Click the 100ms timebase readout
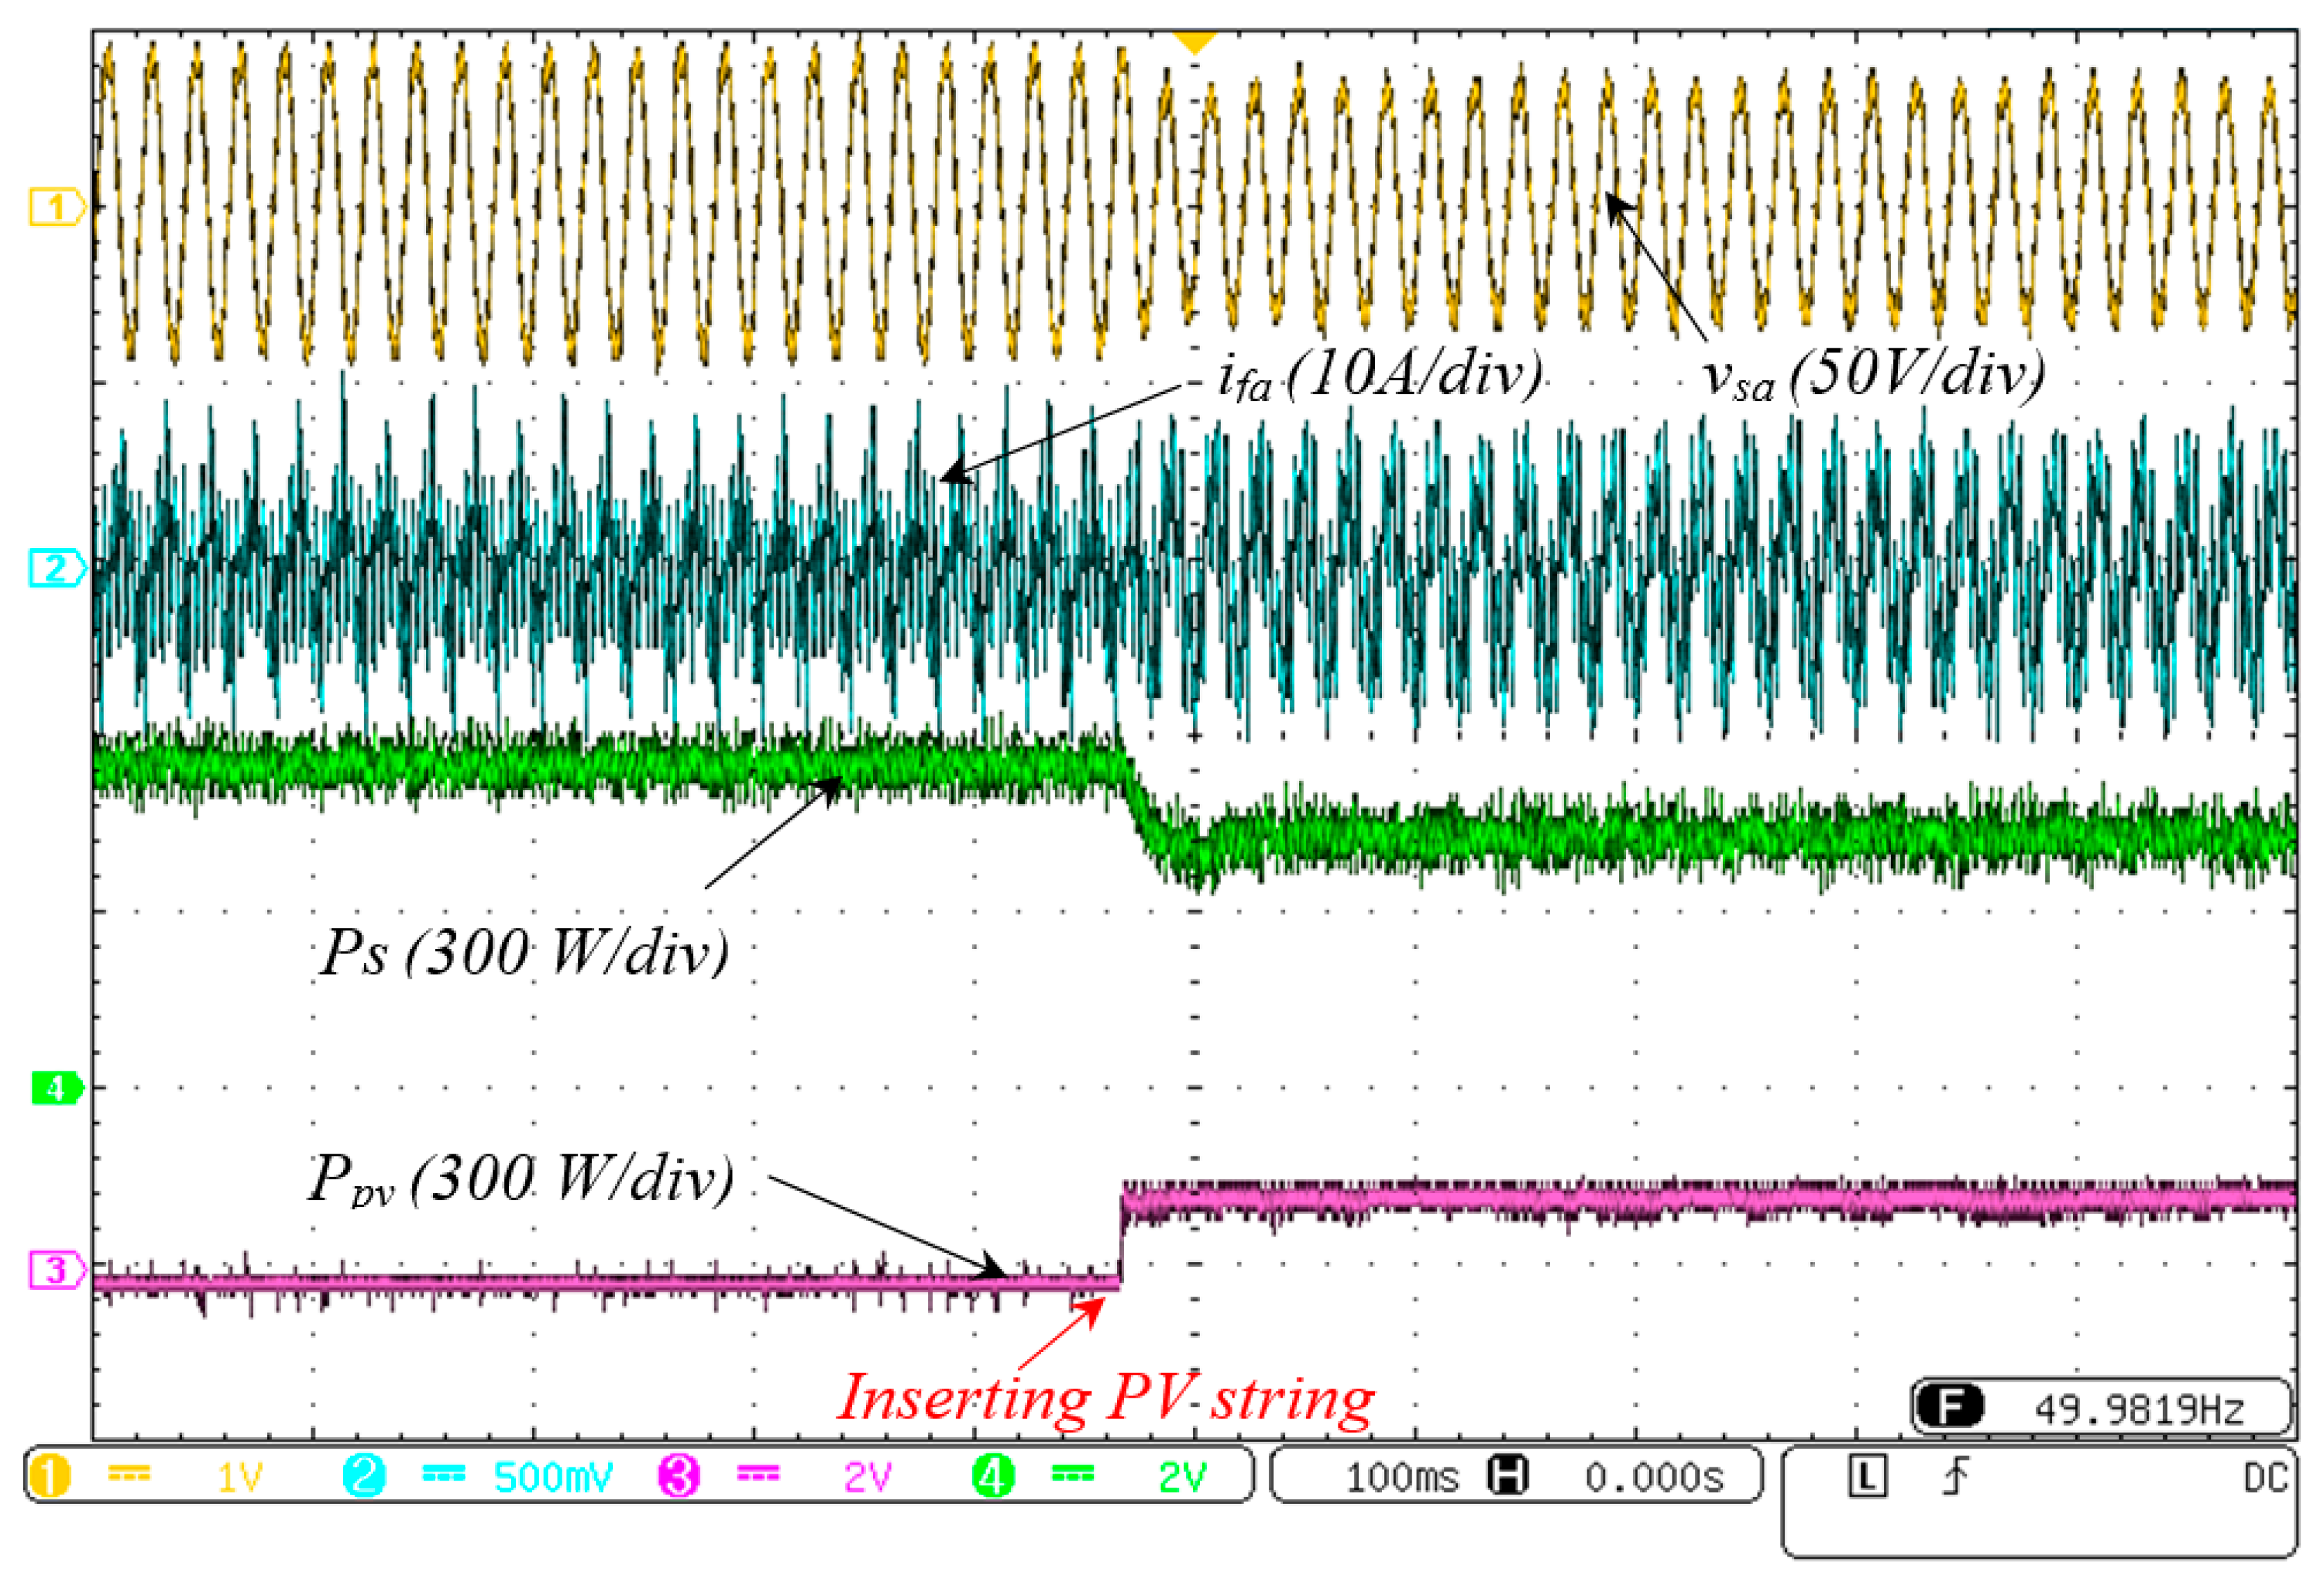The image size is (2324, 1578). coord(1402,1477)
